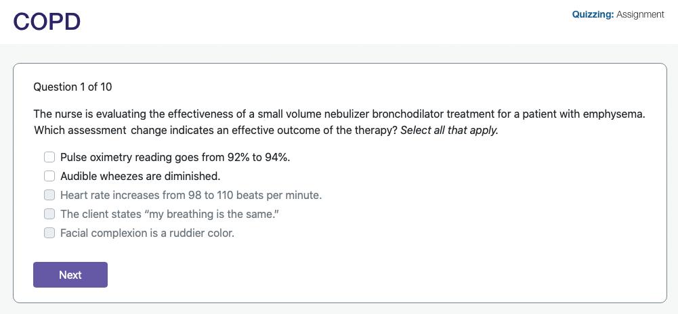Click the Assignment text in header
This screenshot has width=678, height=314.
coord(640,14)
